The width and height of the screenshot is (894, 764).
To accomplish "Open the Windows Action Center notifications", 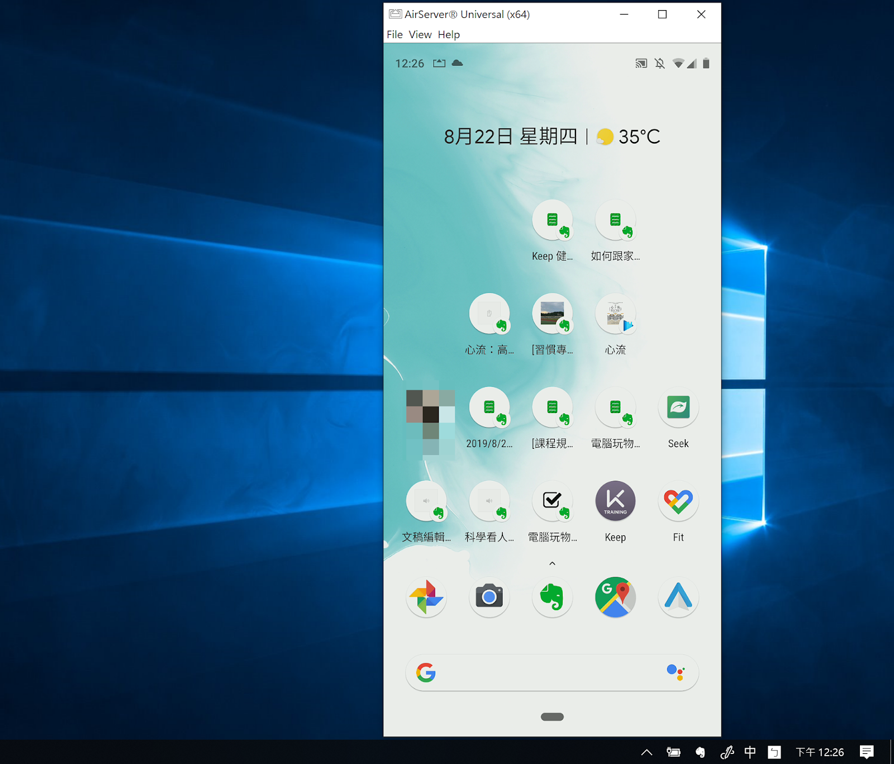I will click(867, 752).
